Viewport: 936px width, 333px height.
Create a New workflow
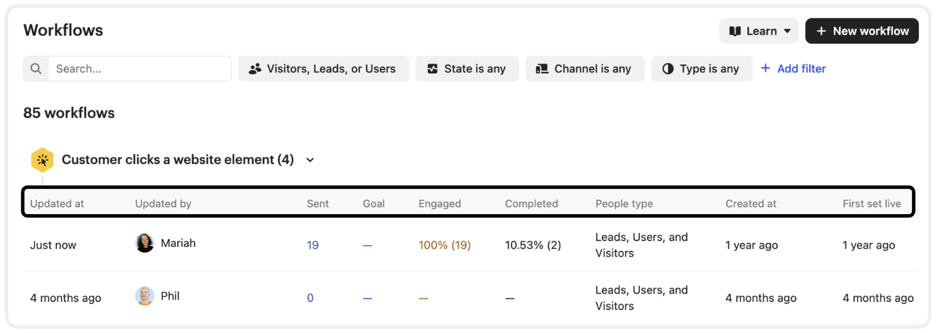pyautogui.click(x=862, y=31)
